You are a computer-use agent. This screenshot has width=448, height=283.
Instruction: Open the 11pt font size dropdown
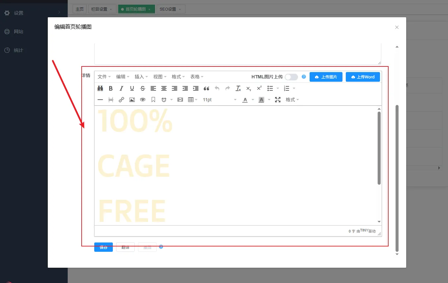point(220,100)
